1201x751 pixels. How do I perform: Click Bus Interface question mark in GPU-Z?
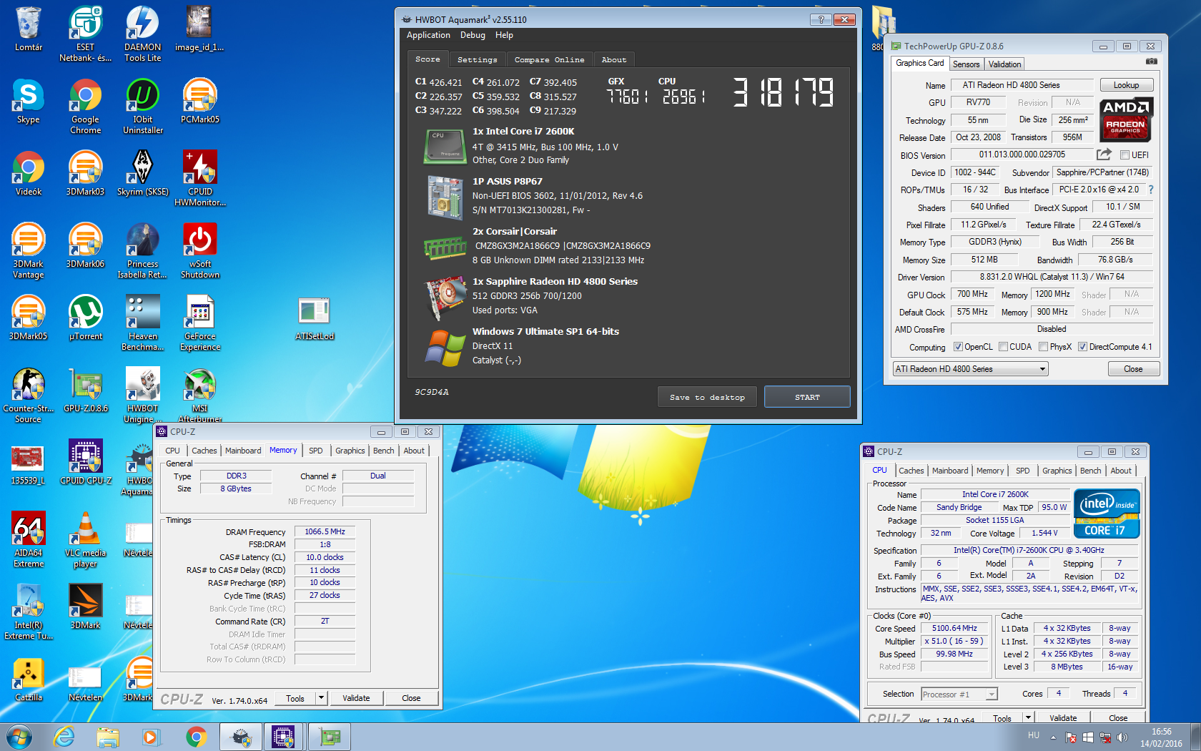pos(1150,190)
